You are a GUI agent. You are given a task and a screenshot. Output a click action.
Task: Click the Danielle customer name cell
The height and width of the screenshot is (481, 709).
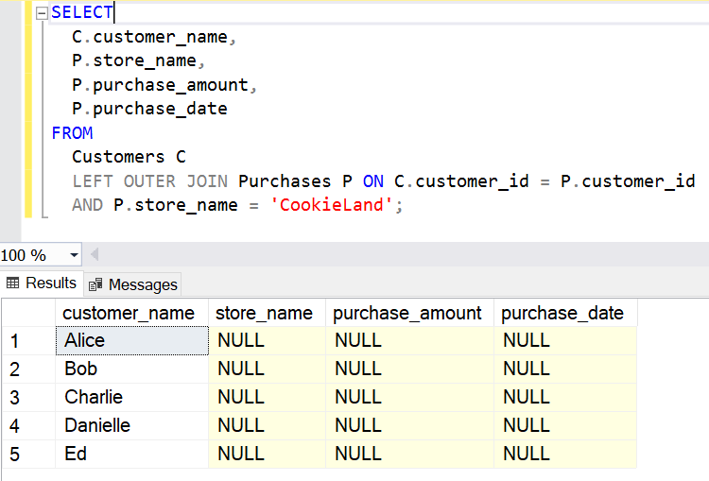coord(130,425)
